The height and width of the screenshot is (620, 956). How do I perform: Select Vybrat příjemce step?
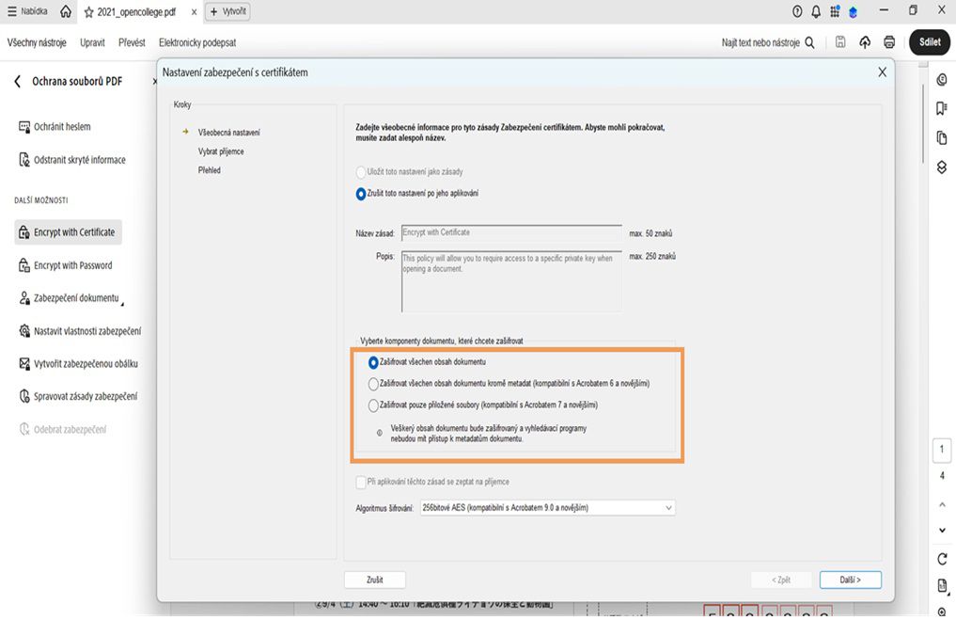221,151
